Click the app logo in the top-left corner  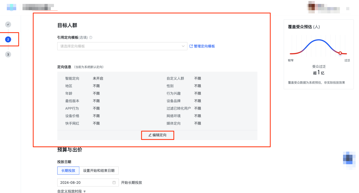12,7
